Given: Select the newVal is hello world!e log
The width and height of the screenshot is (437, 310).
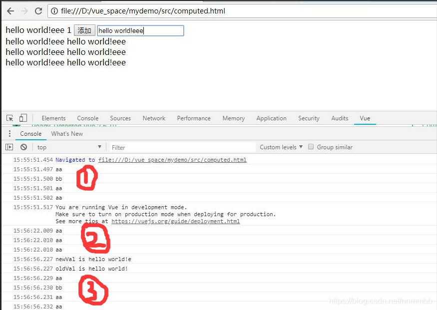Looking at the screenshot, I should click(93, 259).
